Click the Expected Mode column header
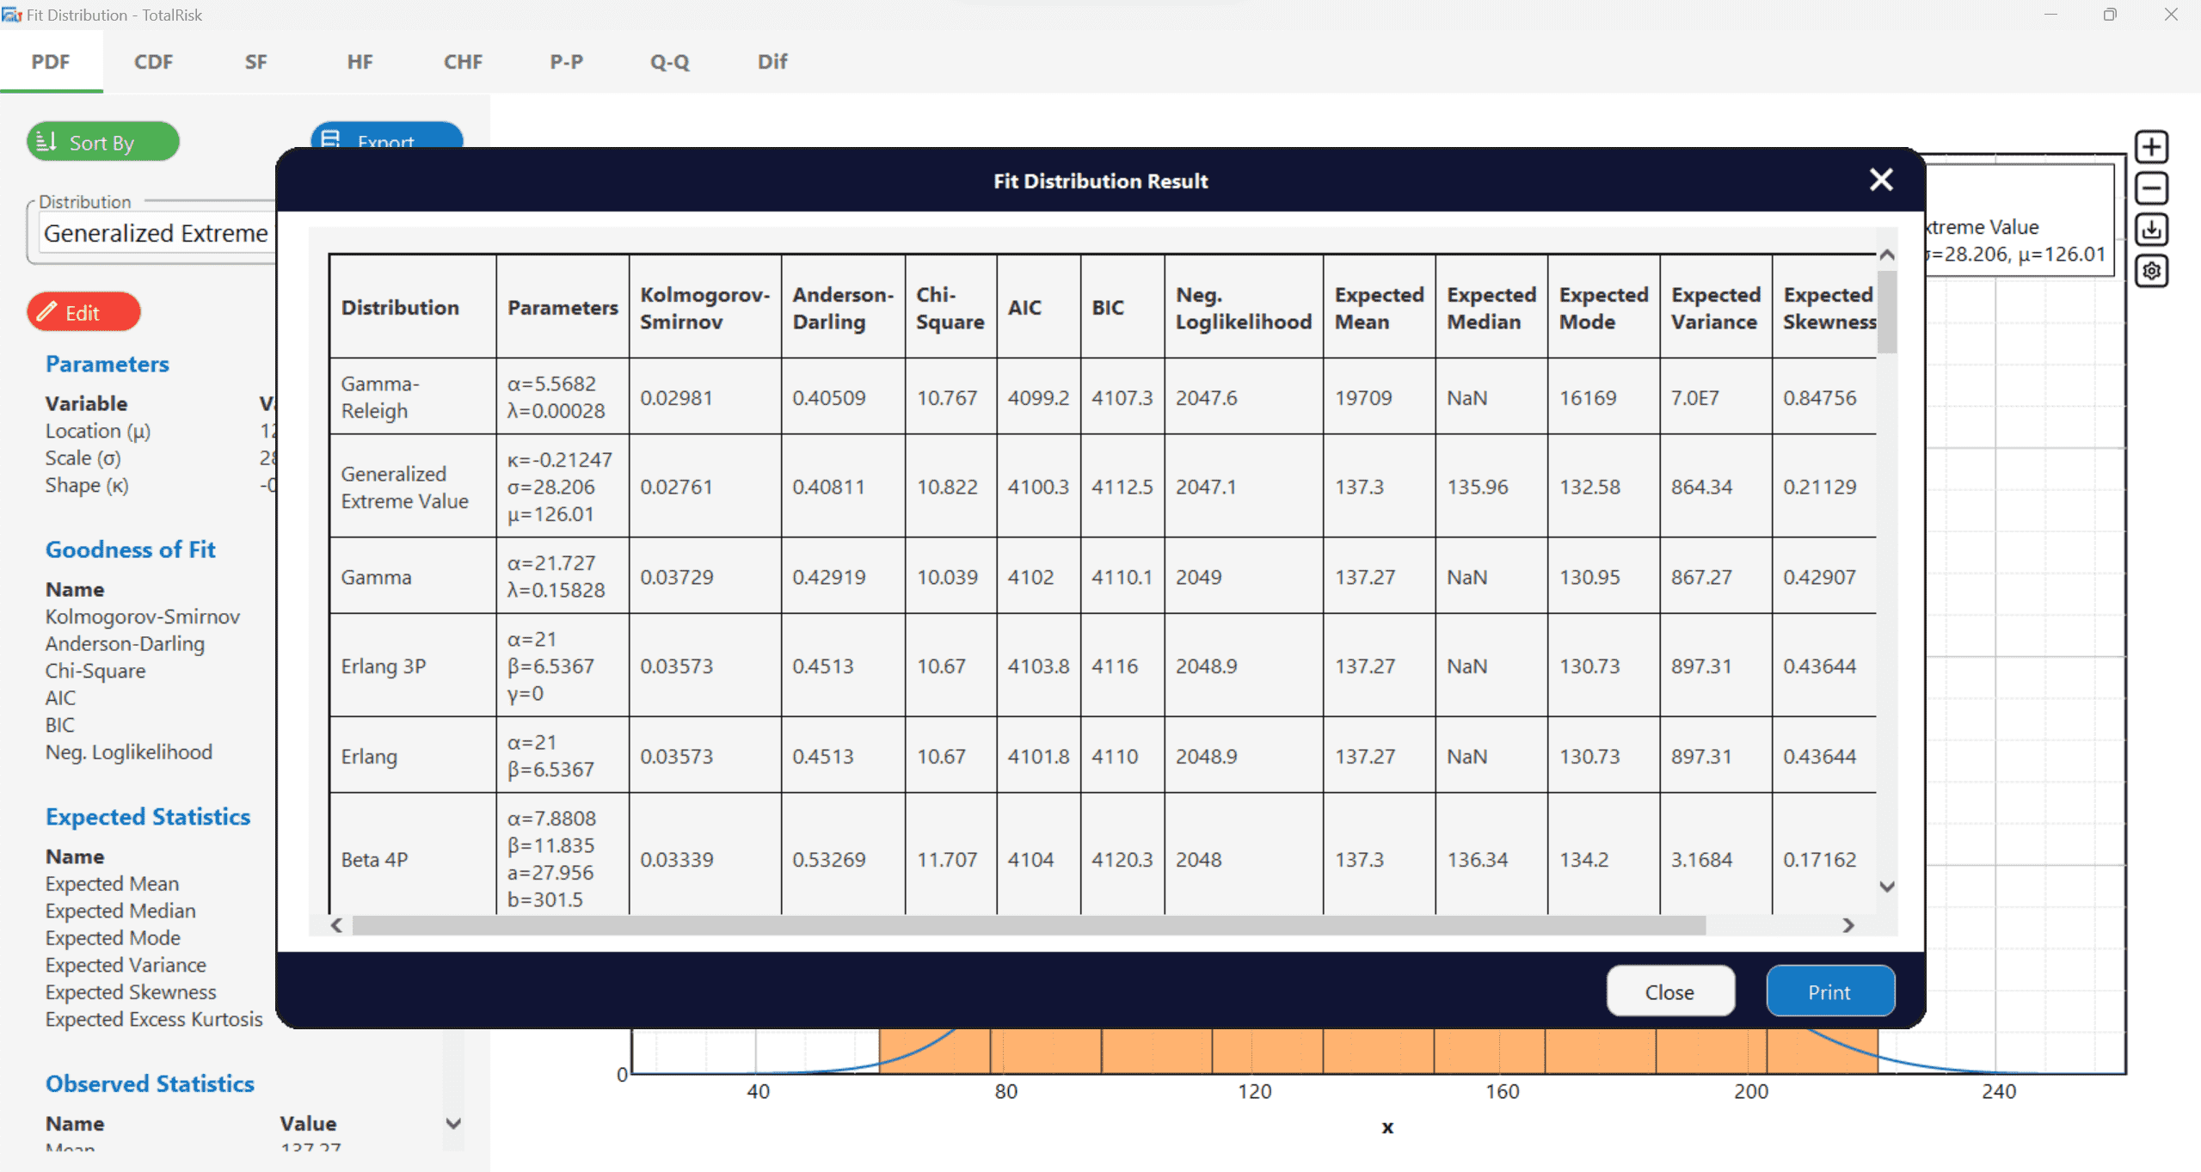This screenshot has width=2201, height=1172. [x=1603, y=307]
